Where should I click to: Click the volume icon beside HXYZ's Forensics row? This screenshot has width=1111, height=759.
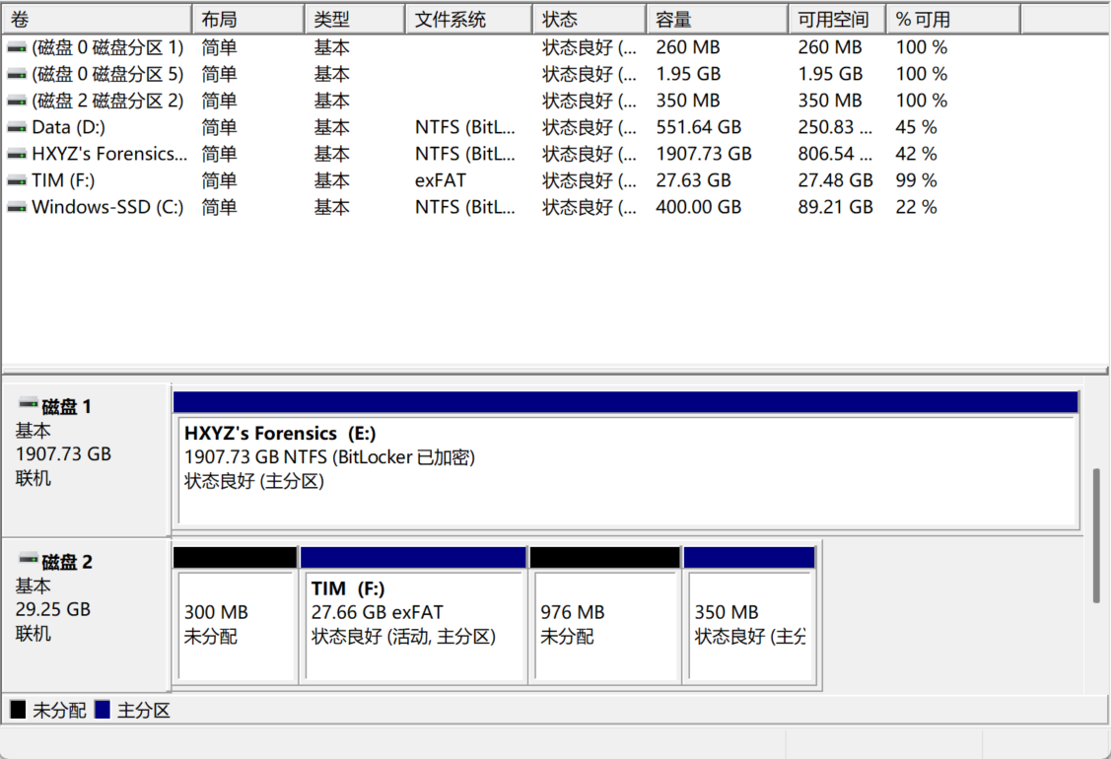coord(17,155)
